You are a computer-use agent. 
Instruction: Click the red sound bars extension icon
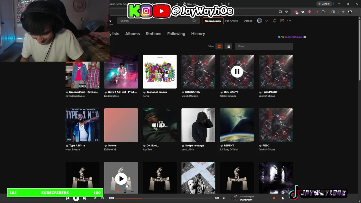point(316,12)
